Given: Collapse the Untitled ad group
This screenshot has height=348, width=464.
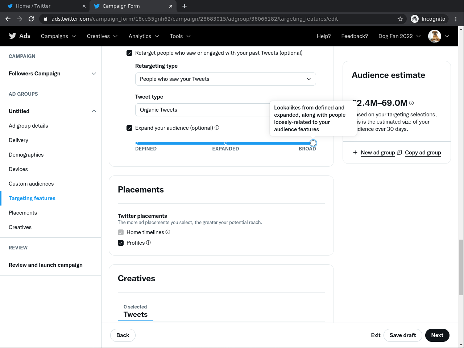Looking at the screenshot, I should (94, 111).
